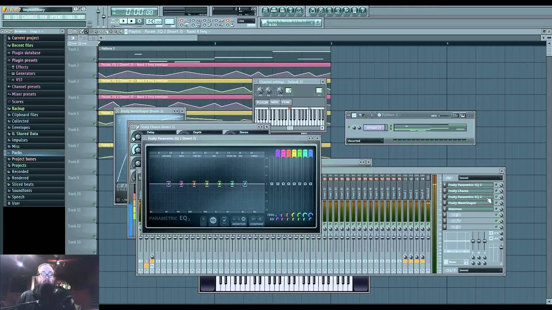
Task: Open the CHANNELS menu
Action: [x=29, y=17]
